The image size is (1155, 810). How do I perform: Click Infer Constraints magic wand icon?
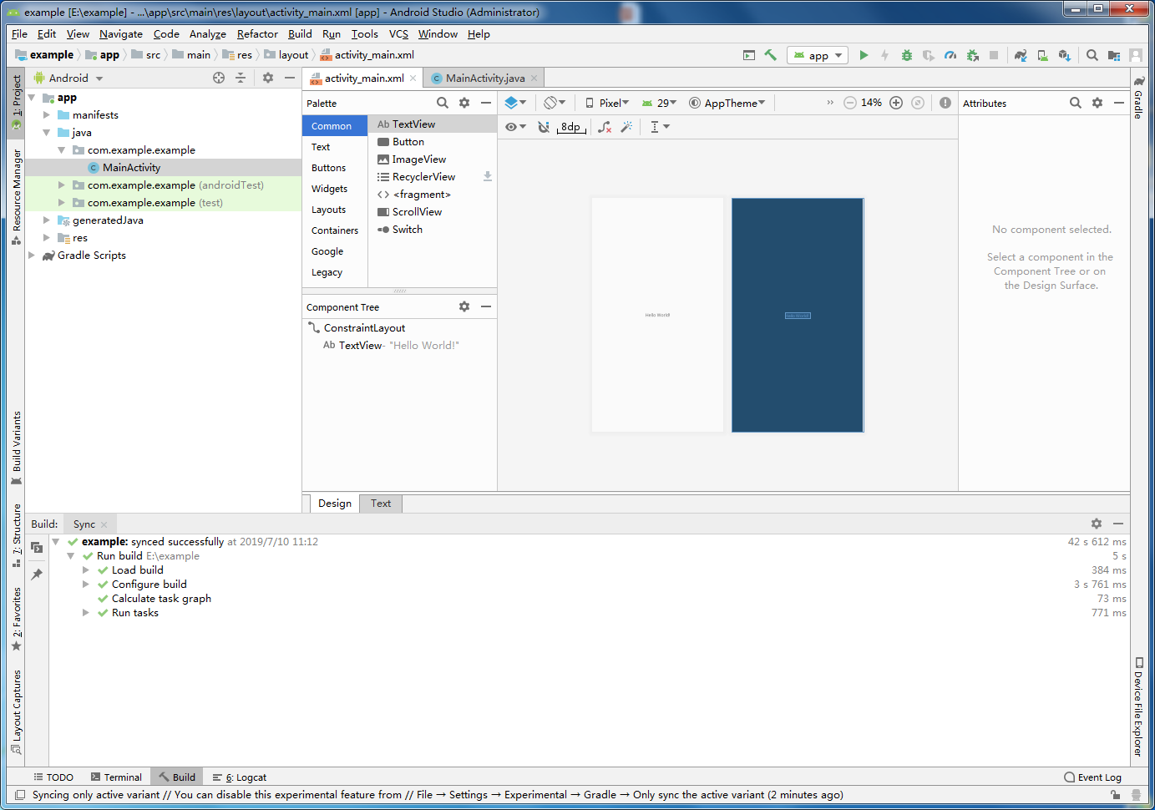626,127
